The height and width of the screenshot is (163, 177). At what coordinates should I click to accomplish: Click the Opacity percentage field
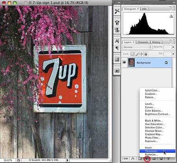(x=168, y=47)
